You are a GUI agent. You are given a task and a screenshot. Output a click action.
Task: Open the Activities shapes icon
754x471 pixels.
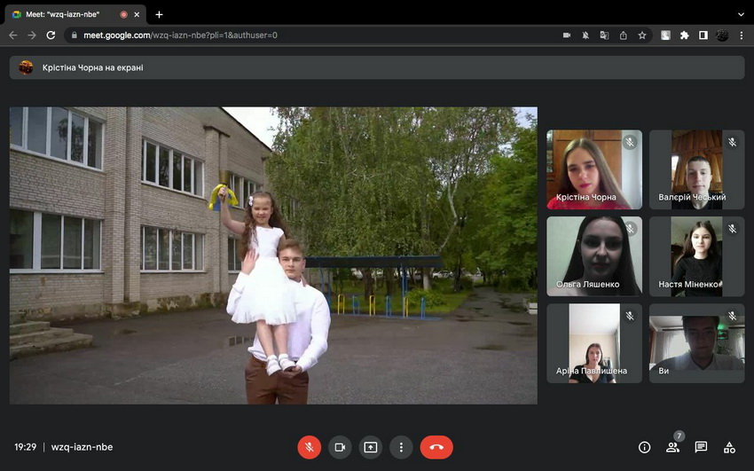tap(729, 447)
